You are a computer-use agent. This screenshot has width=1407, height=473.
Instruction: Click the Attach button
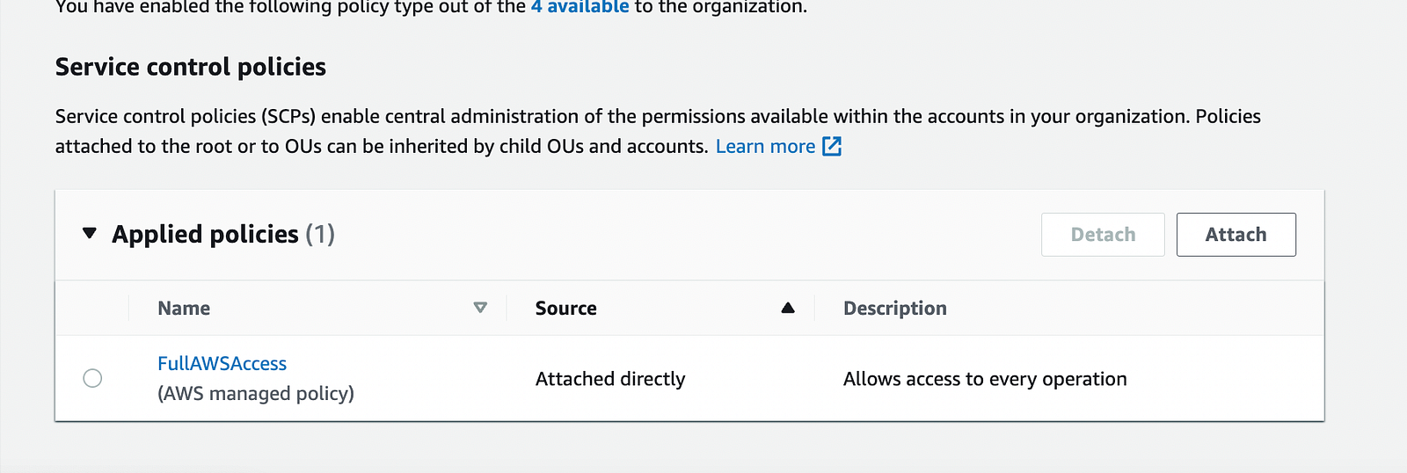[1236, 235]
